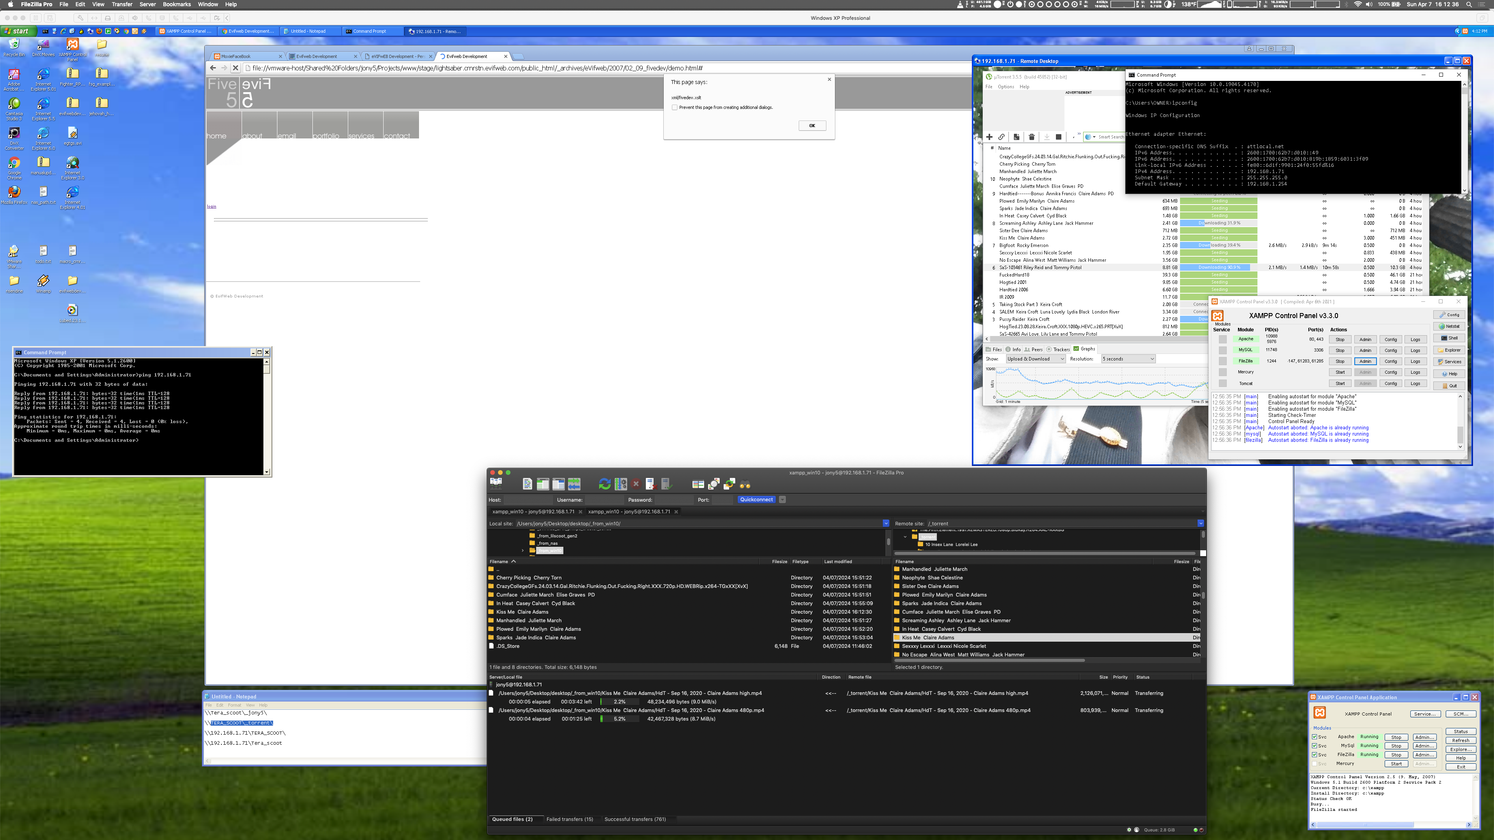The height and width of the screenshot is (840, 1494).
Task: Open the Transfer menu in macOS menu bar
Action: (122, 4)
